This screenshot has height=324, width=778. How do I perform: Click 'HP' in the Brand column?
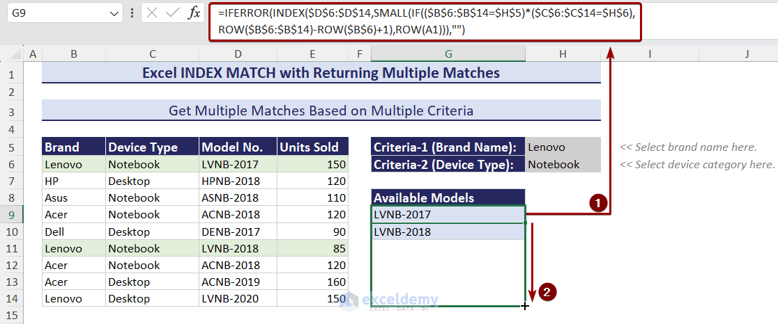pos(74,181)
